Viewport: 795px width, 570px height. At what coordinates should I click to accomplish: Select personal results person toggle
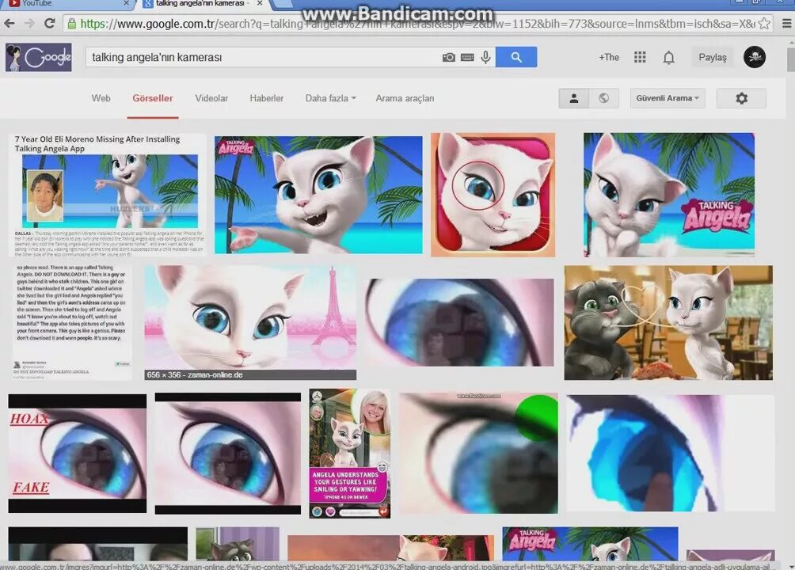pos(574,98)
